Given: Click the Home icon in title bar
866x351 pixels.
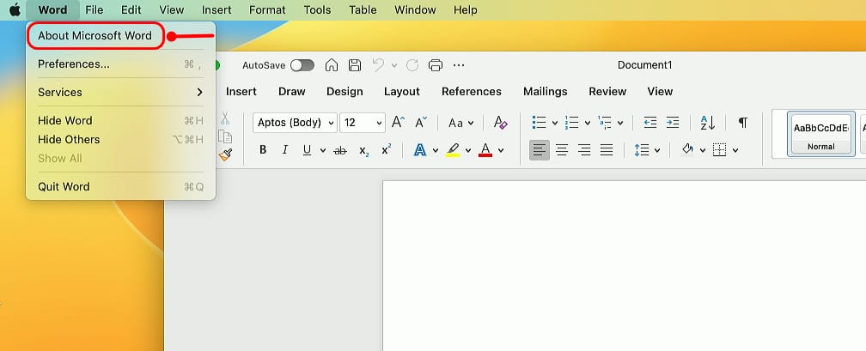Looking at the screenshot, I should (332, 65).
